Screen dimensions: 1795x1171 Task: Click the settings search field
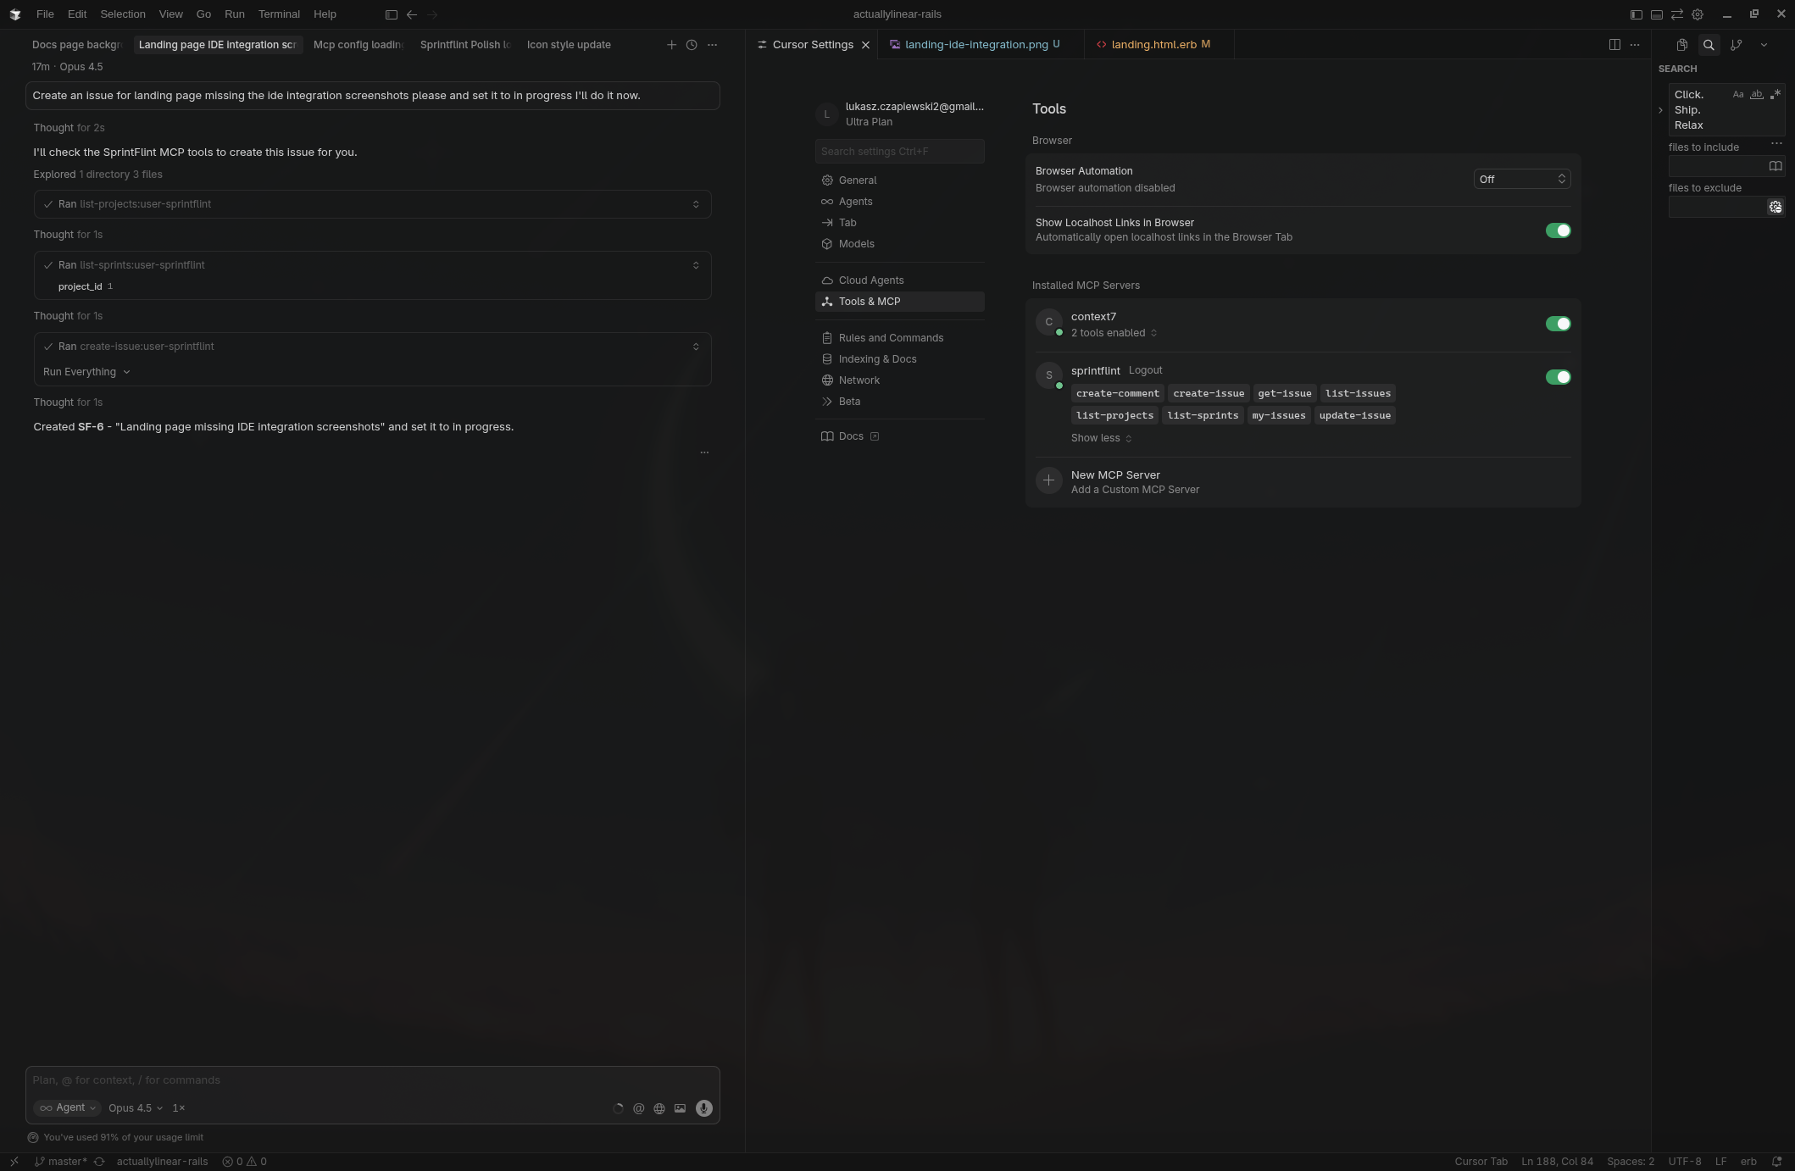point(899,151)
